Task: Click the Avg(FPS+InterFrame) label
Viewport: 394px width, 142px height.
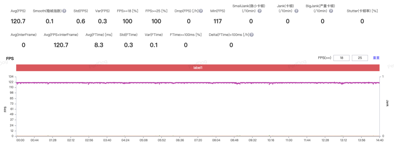Action: (x=61, y=35)
